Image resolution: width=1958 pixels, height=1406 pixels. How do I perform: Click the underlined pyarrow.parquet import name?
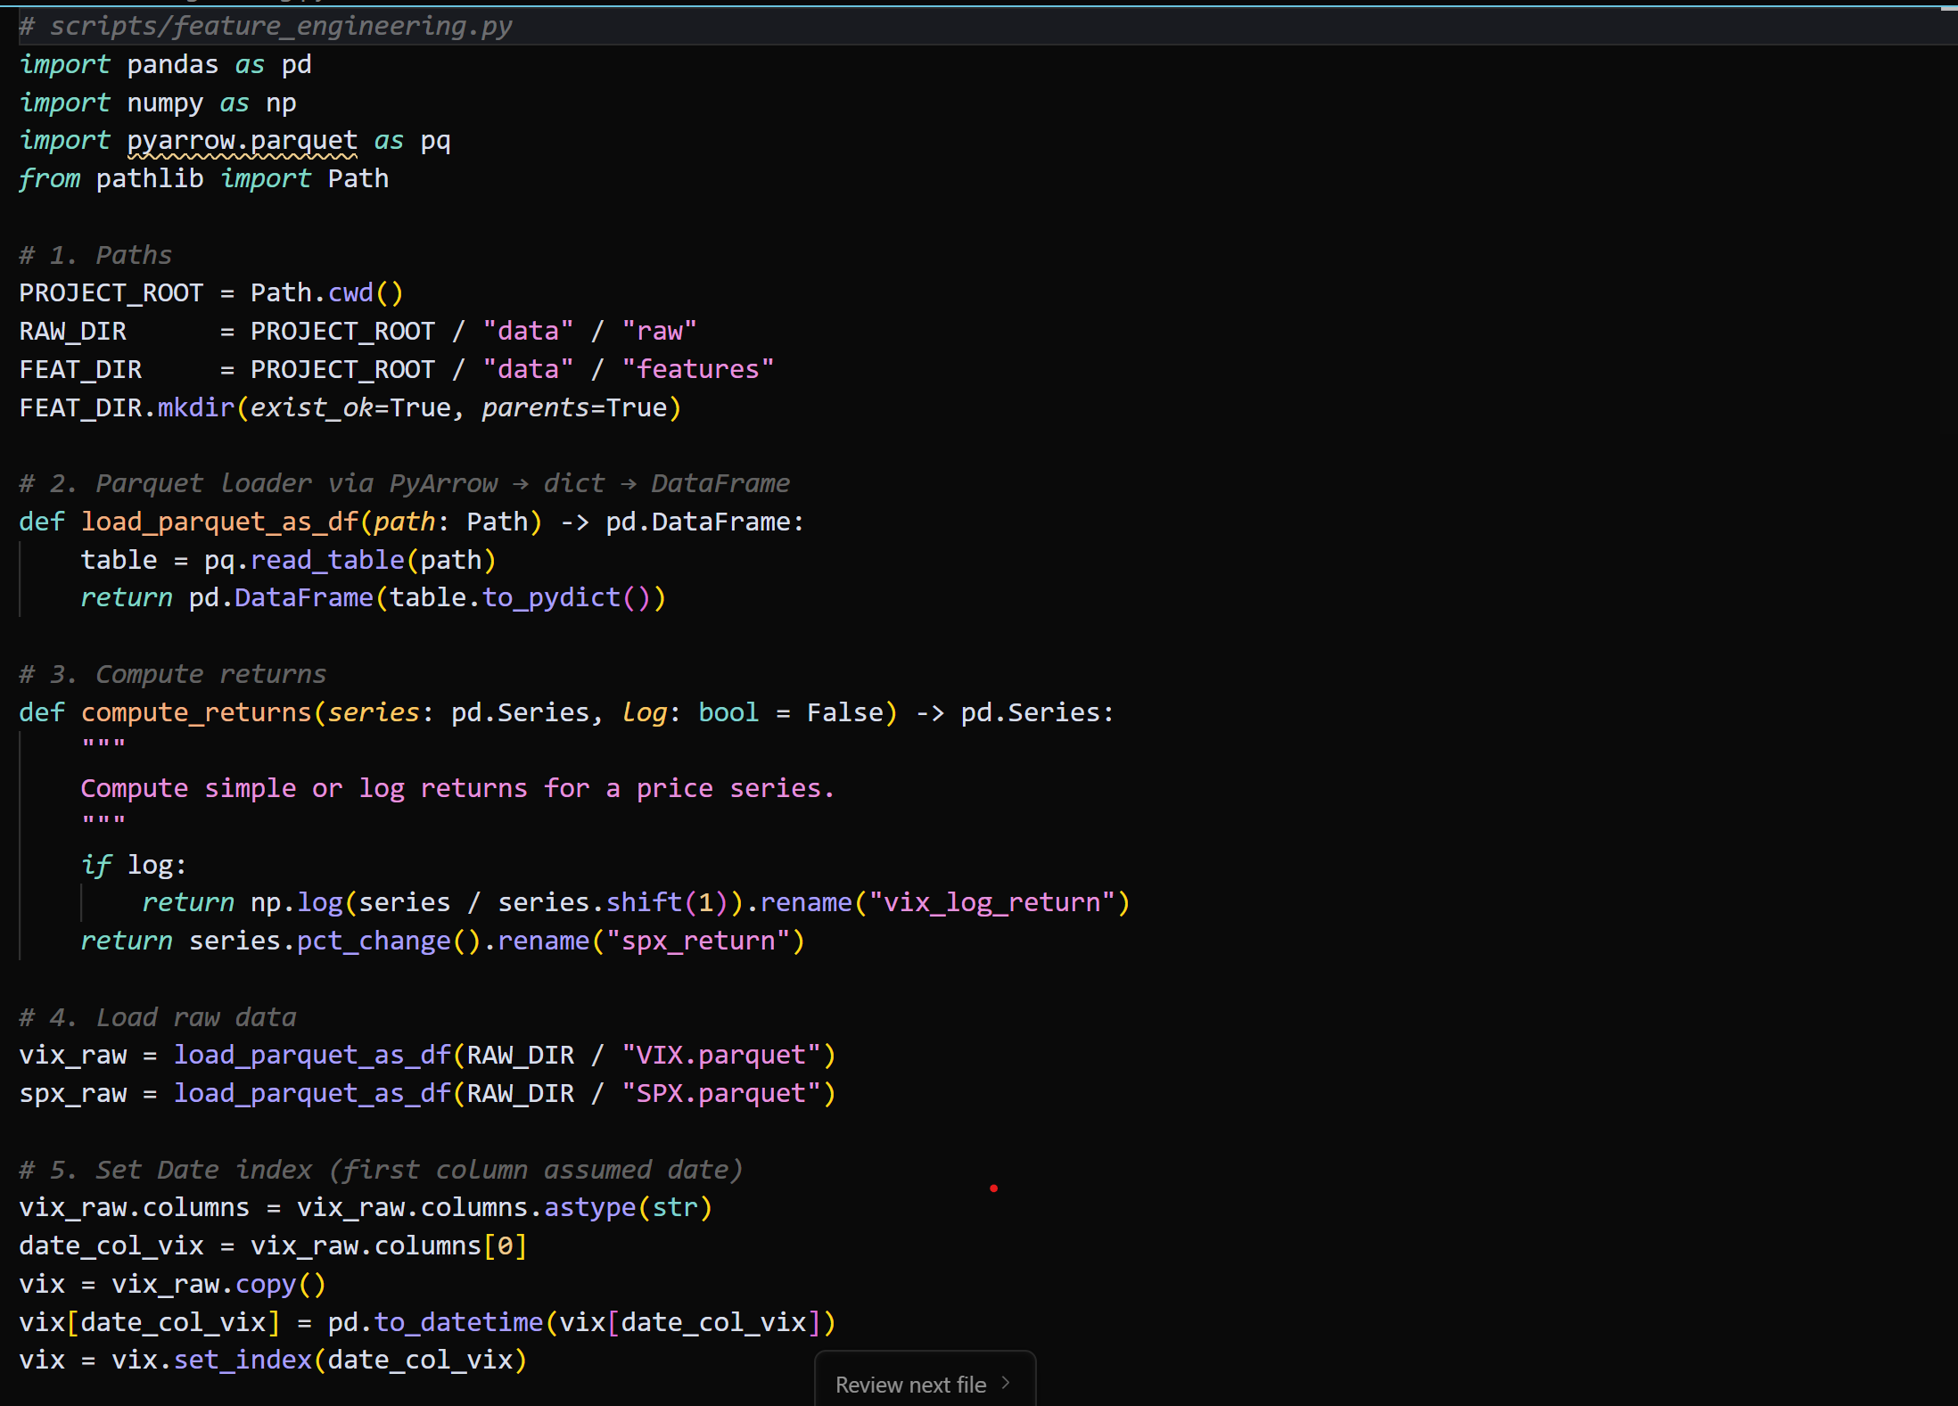click(242, 141)
